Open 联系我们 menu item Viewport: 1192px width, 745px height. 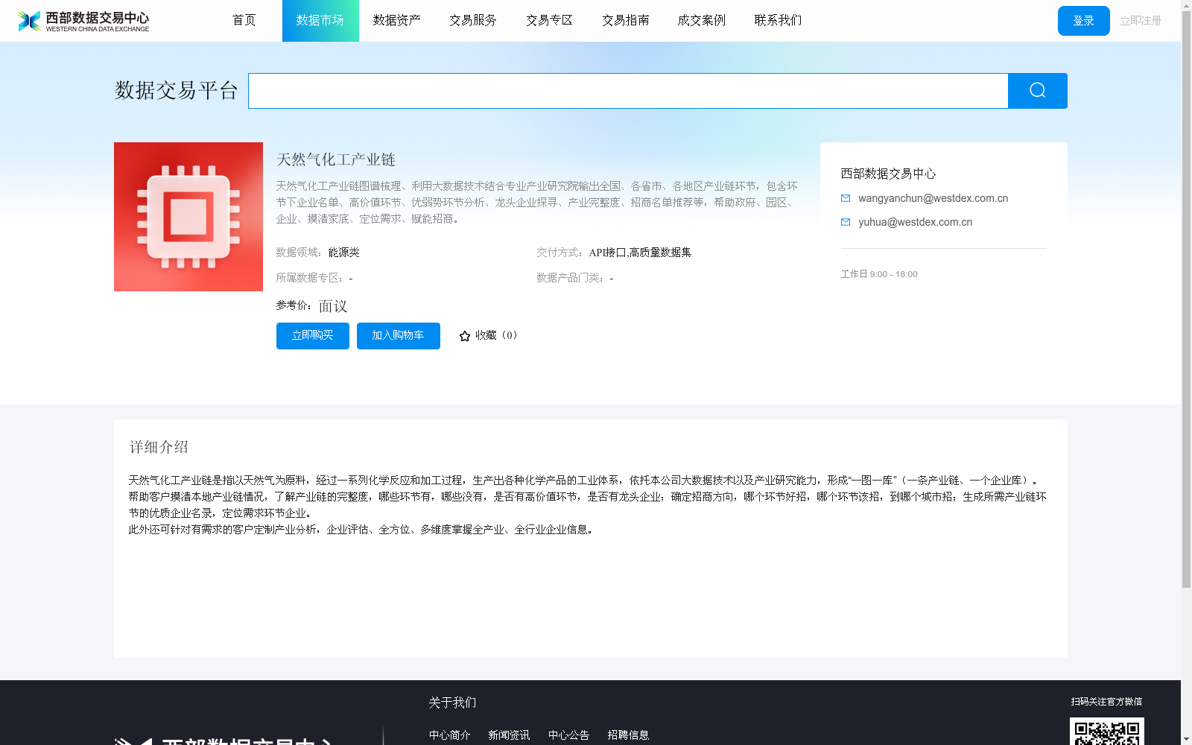[778, 20]
